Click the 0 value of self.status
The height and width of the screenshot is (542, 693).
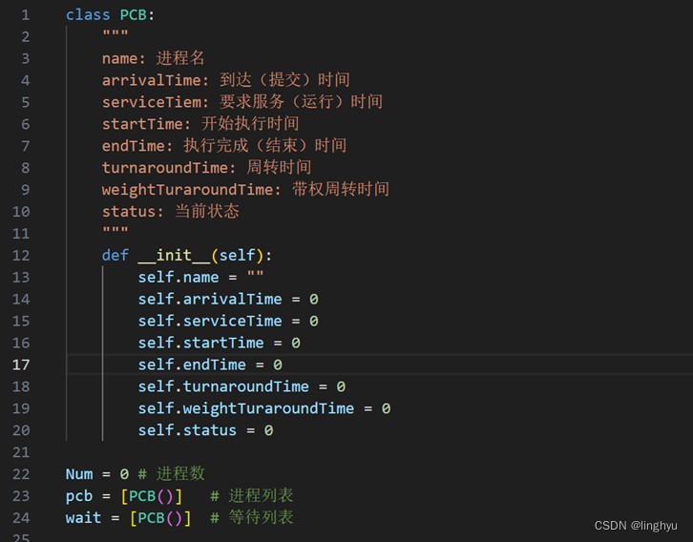(x=269, y=430)
